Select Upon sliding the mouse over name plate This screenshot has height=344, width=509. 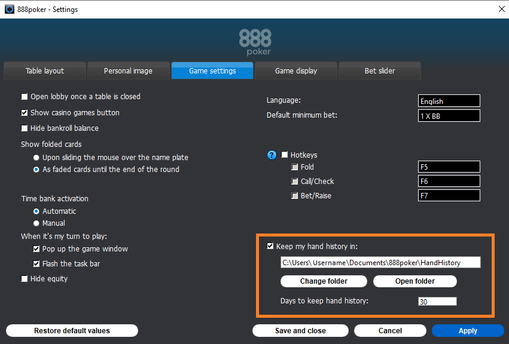pos(36,158)
